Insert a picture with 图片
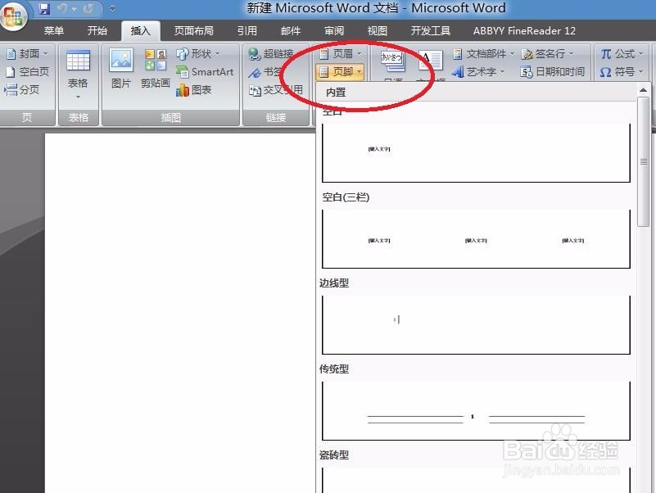This screenshot has width=656, height=493. [x=121, y=69]
